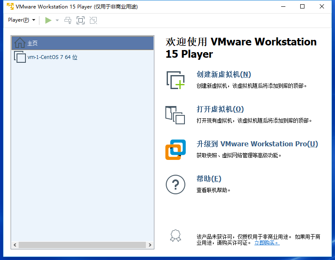The width and height of the screenshot is (335, 260).
Task: Click the license ribbon badge icon
Action: pyautogui.click(x=176, y=236)
